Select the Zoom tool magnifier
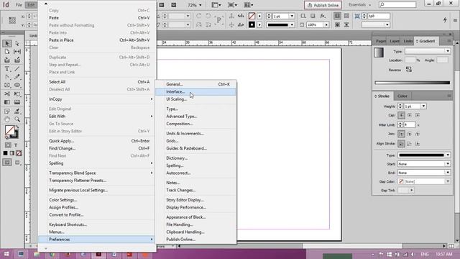 (17, 119)
